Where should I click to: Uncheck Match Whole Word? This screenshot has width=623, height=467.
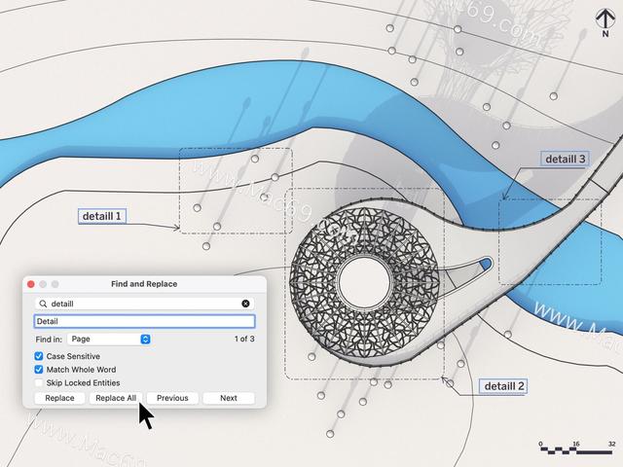39,370
